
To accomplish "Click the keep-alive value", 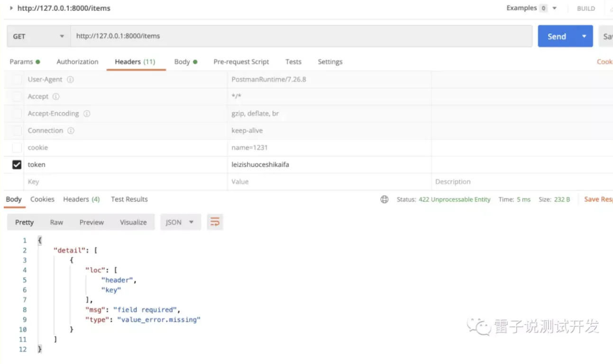I will pos(247,131).
